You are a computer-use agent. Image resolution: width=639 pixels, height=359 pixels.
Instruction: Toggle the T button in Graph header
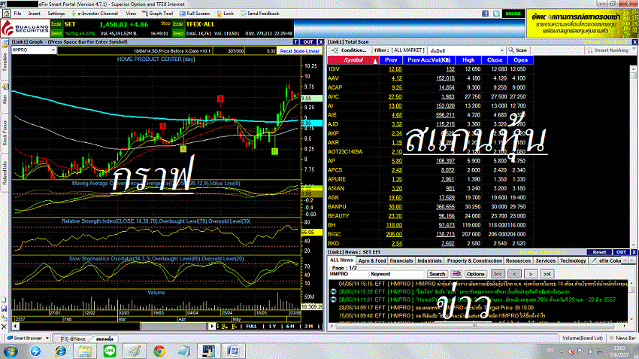click(296, 42)
